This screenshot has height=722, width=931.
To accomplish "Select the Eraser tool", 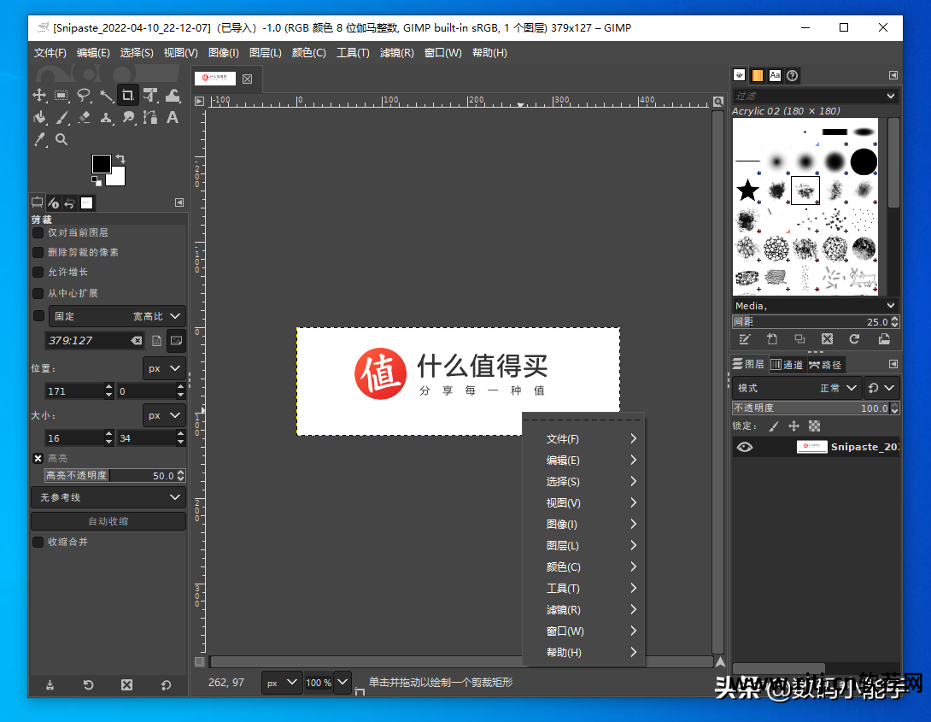I will (x=84, y=118).
